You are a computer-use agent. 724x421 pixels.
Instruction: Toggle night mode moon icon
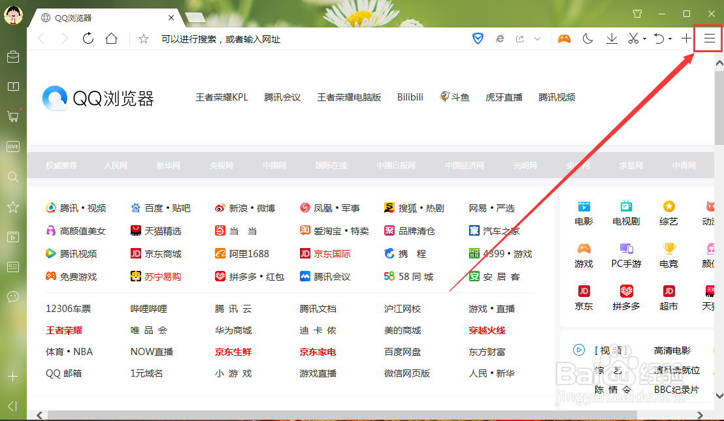pyautogui.click(x=587, y=39)
